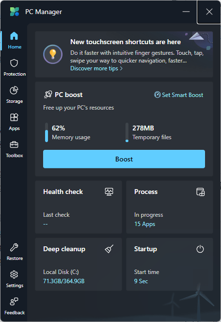Open the 15 Apps process link
221x322 pixels.
(x=144, y=224)
